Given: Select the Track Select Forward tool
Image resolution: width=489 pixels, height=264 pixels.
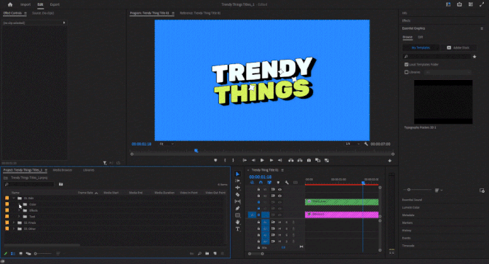Looking at the screenshot, I should pyautogui.click(x=238, y=181).
